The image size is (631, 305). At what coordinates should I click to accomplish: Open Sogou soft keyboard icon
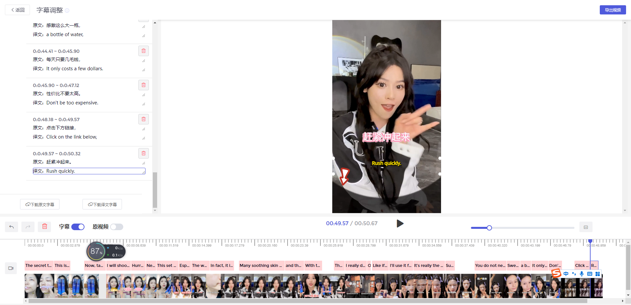coord(590,274)
